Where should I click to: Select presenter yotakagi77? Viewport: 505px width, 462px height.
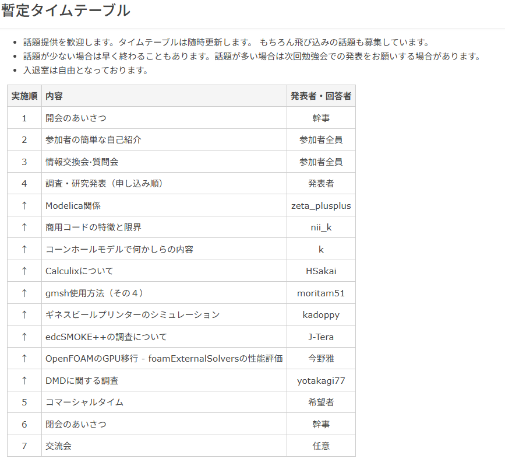(x=321, y=381)
